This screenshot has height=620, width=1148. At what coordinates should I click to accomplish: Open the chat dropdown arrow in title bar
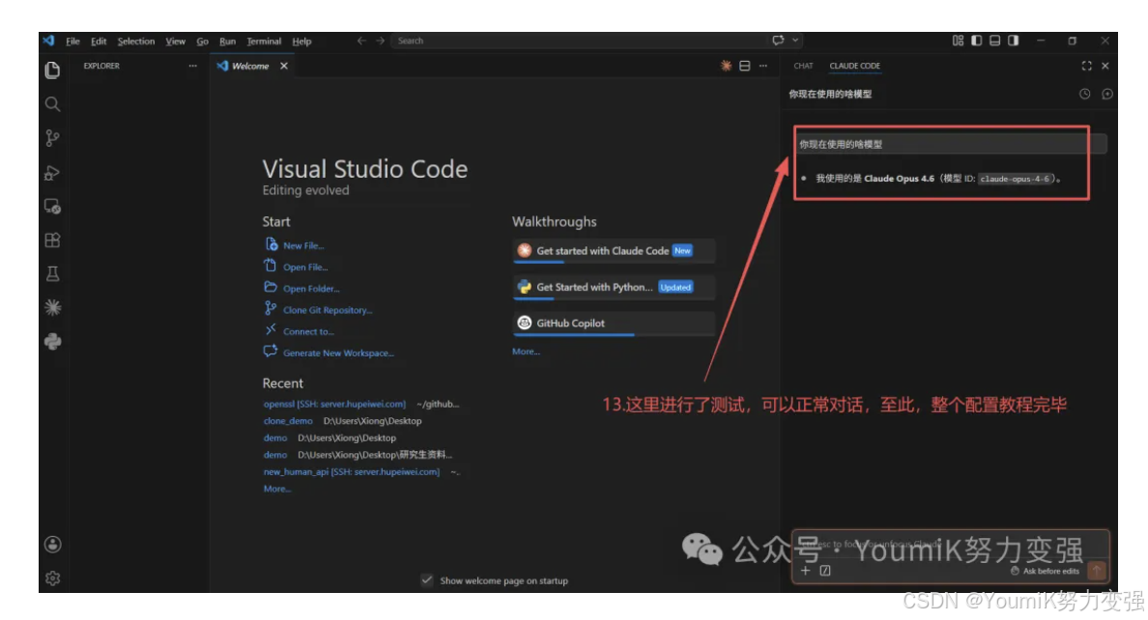pyautogui.click(x=795, y=41)
